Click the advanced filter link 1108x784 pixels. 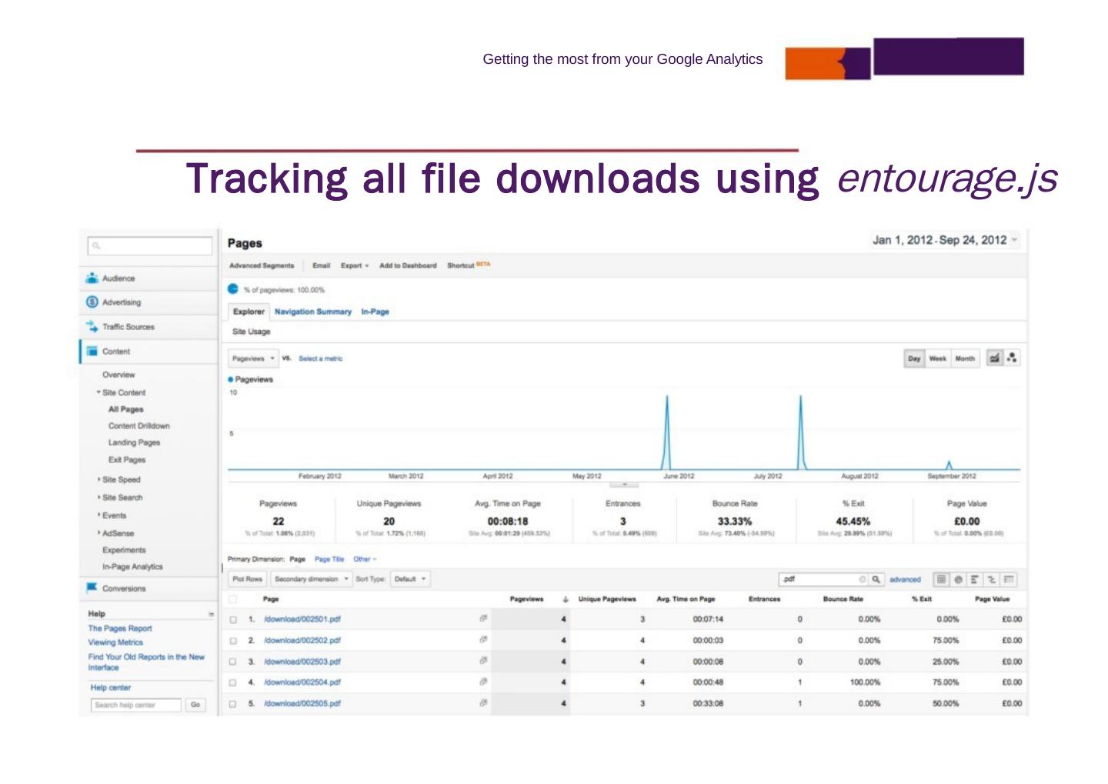(905, 579)
